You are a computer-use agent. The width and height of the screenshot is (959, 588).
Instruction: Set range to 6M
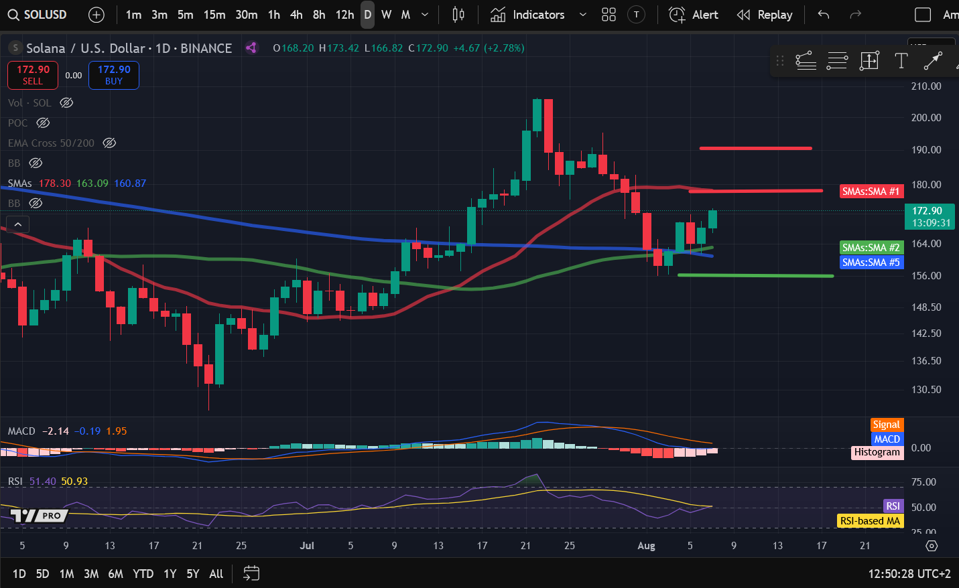116,573
